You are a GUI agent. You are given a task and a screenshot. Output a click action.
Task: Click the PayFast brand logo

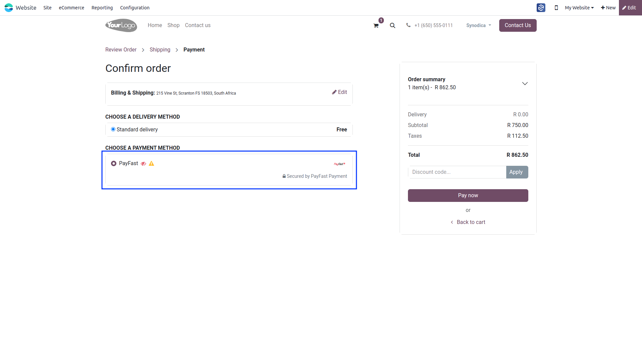pyautogui.click(x=340, y=164)
